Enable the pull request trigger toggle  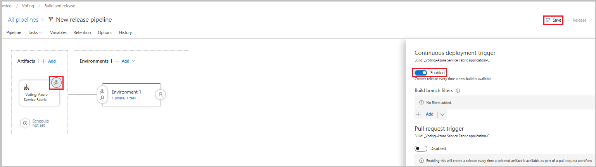tap(421, 148)
